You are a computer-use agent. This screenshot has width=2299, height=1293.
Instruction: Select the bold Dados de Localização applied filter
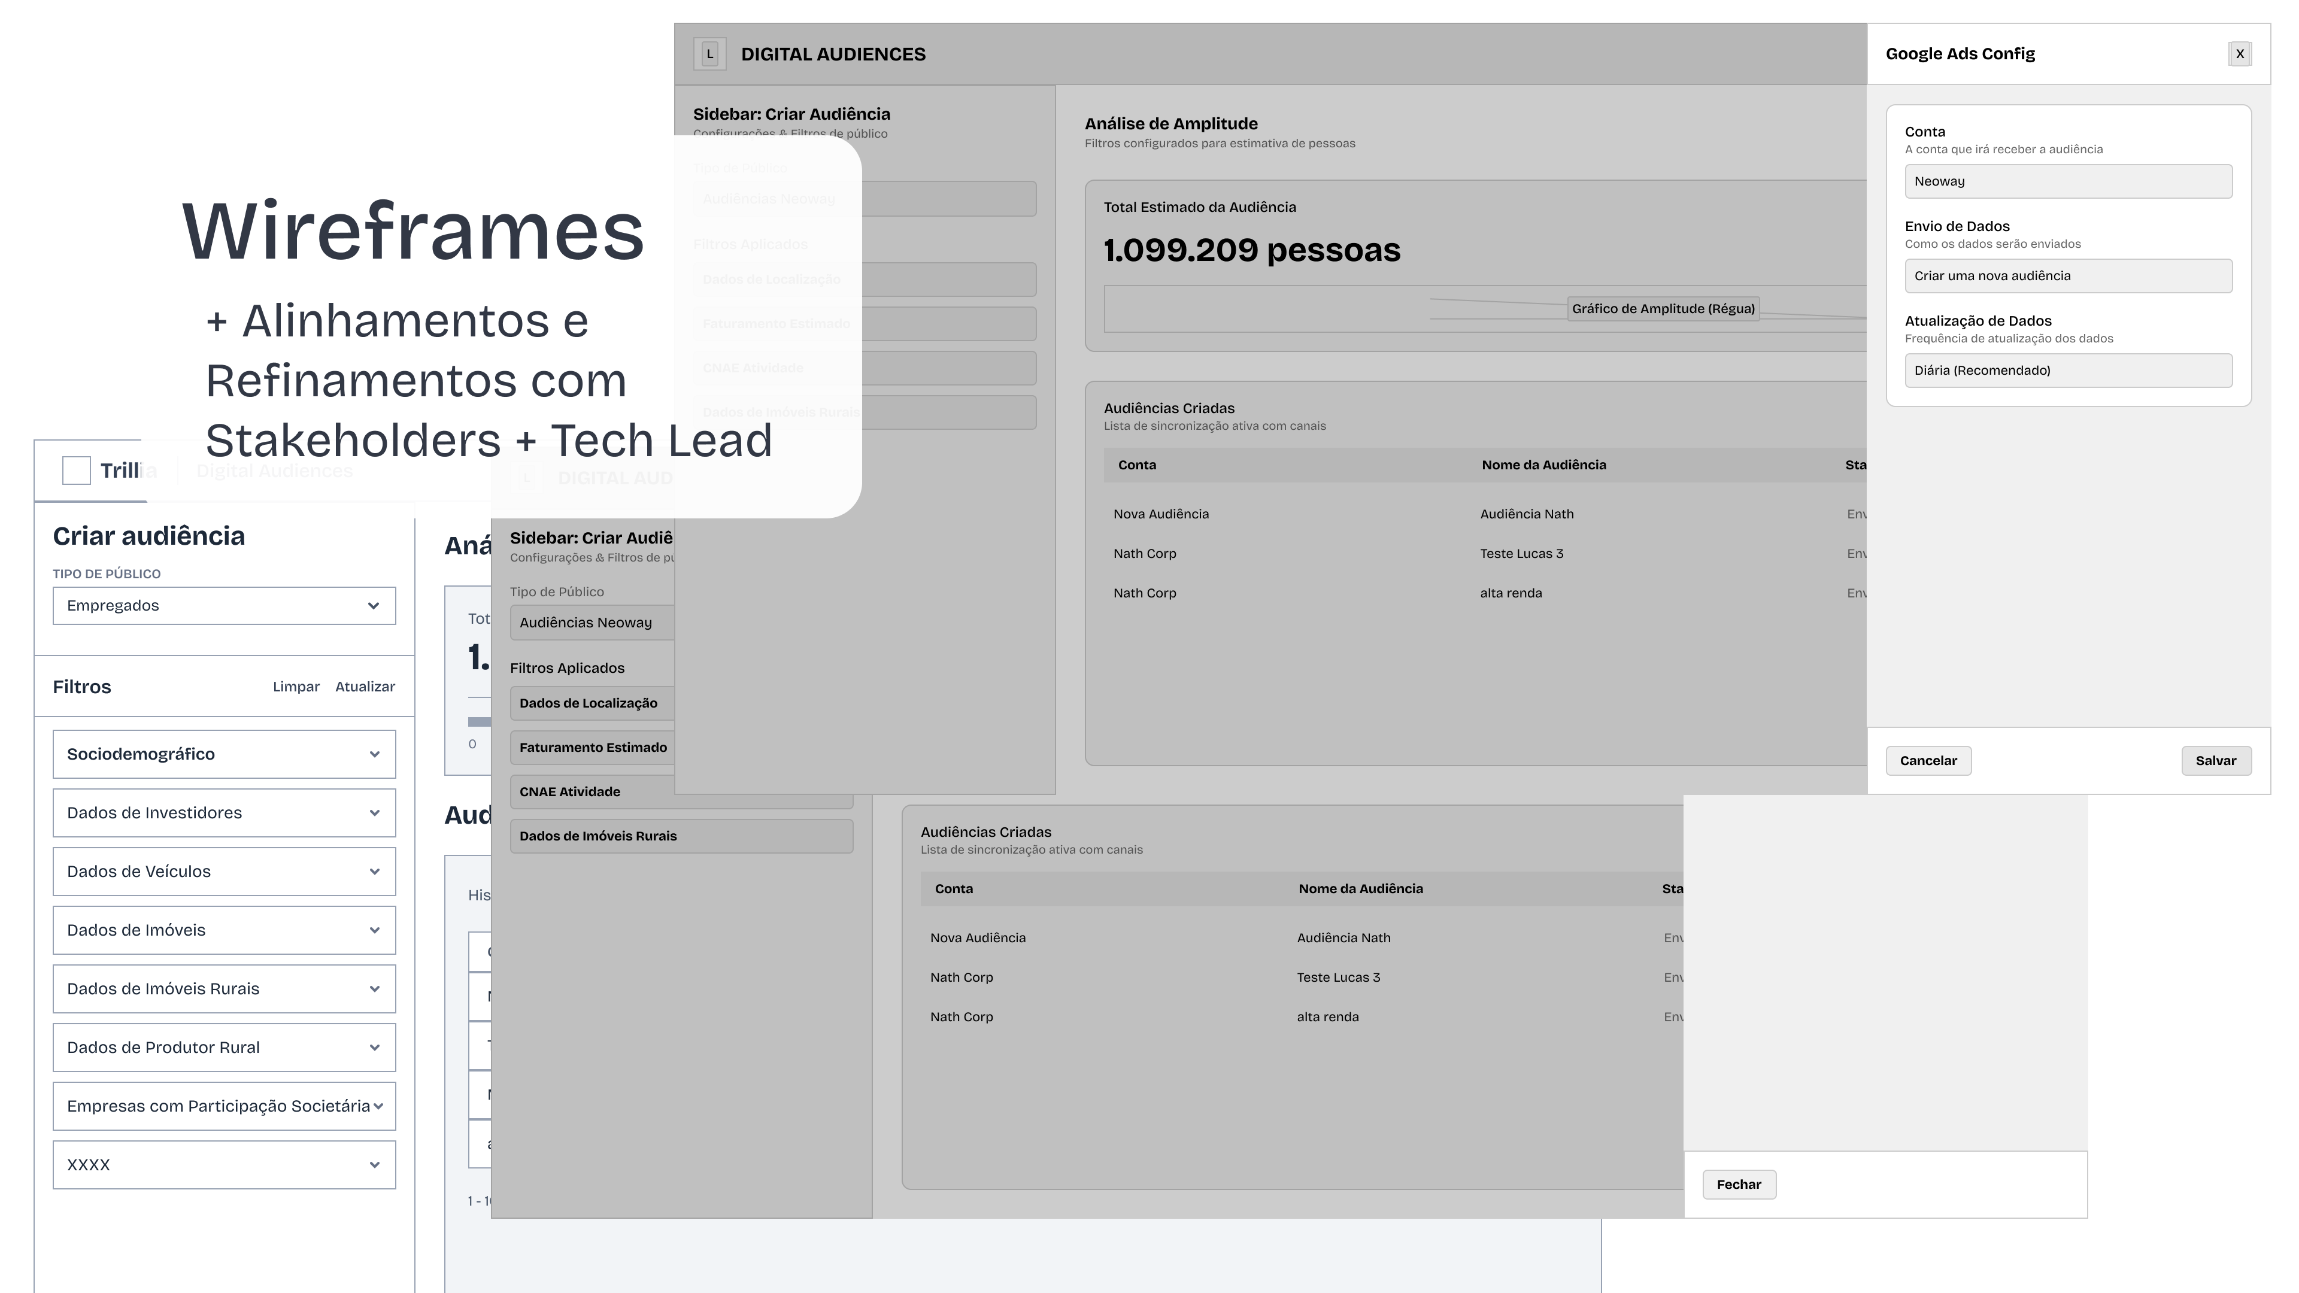coord(592,703)
